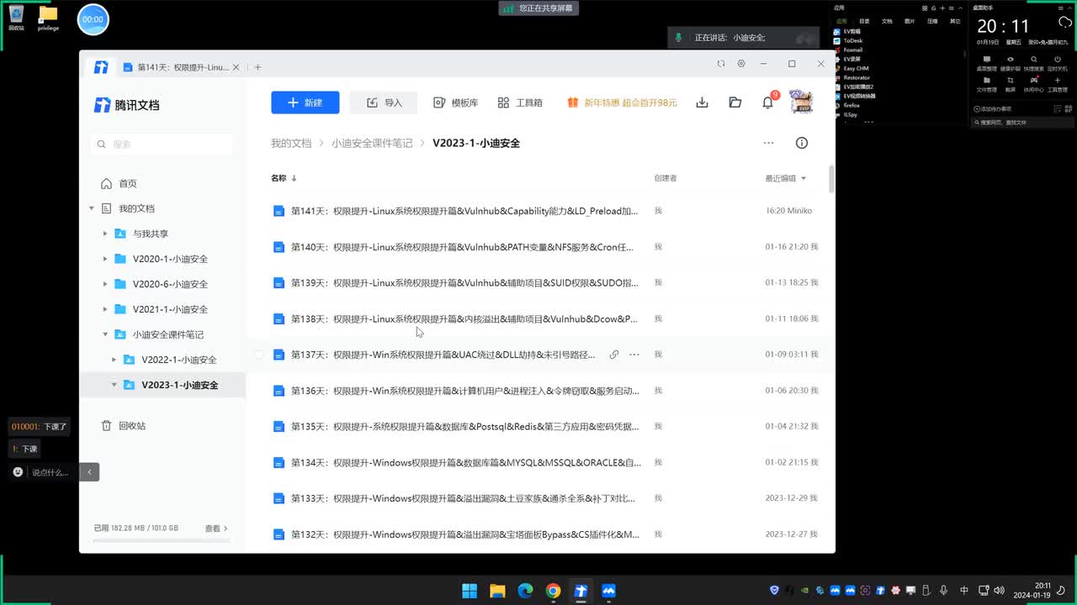Switch to the 第141天 document tab
The height and width of the screenshot is (605, 1077).
pos(181,67)
